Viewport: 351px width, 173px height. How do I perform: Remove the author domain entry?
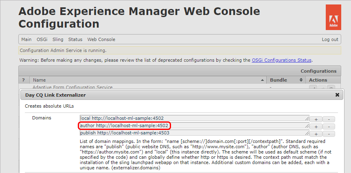click(329, 127)
